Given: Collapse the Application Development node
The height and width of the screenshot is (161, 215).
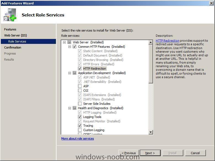Looking at the screenshot, I should coord(69,73).
